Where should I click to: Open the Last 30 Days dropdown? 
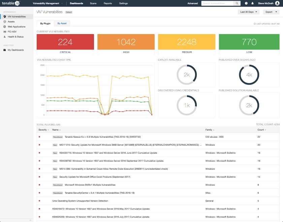tap(249, 12)
